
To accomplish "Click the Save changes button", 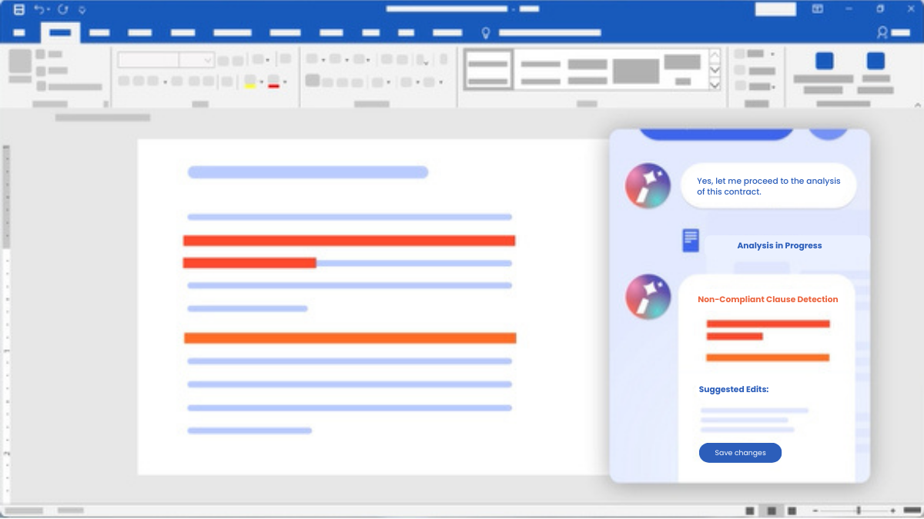I will tap(740, 453).
